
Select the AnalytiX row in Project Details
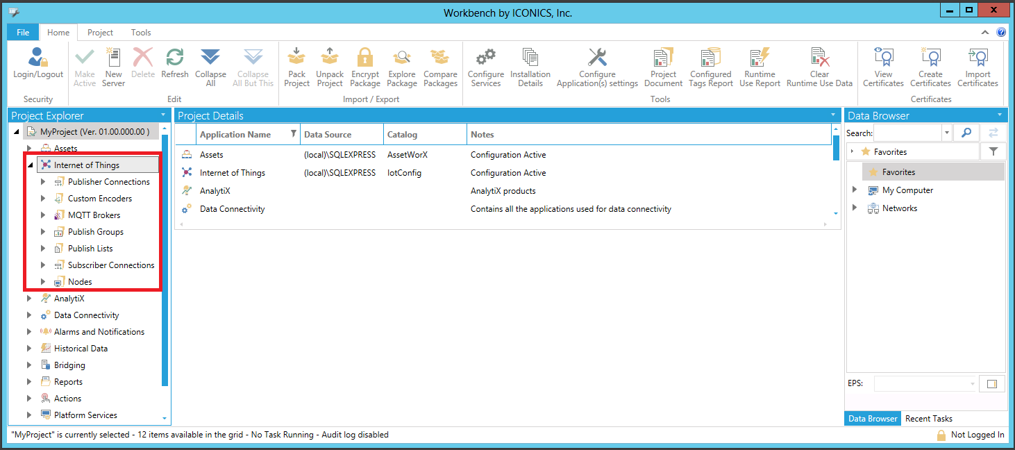tap(503, 191)
